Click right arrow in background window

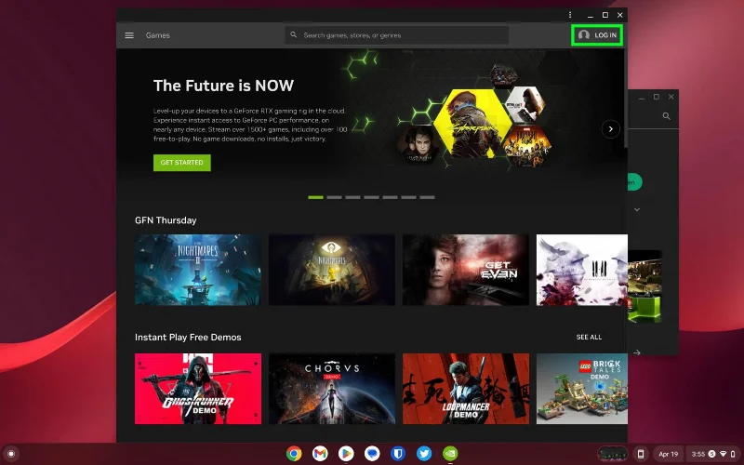(637, 352)
